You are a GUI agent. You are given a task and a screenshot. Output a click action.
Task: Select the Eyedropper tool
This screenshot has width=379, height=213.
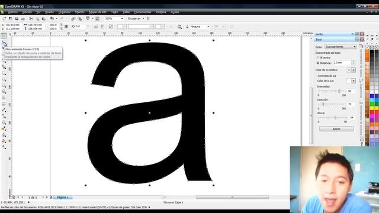4,128
